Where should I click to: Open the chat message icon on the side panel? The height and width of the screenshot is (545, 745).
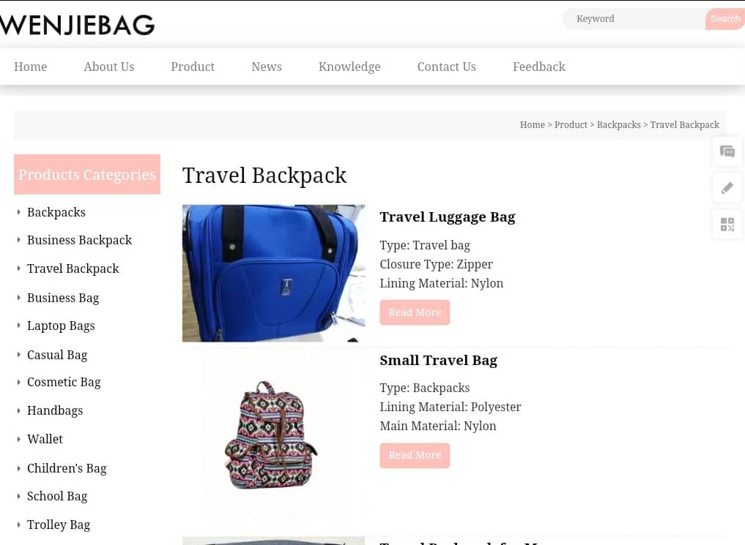[x=727, y=151]
